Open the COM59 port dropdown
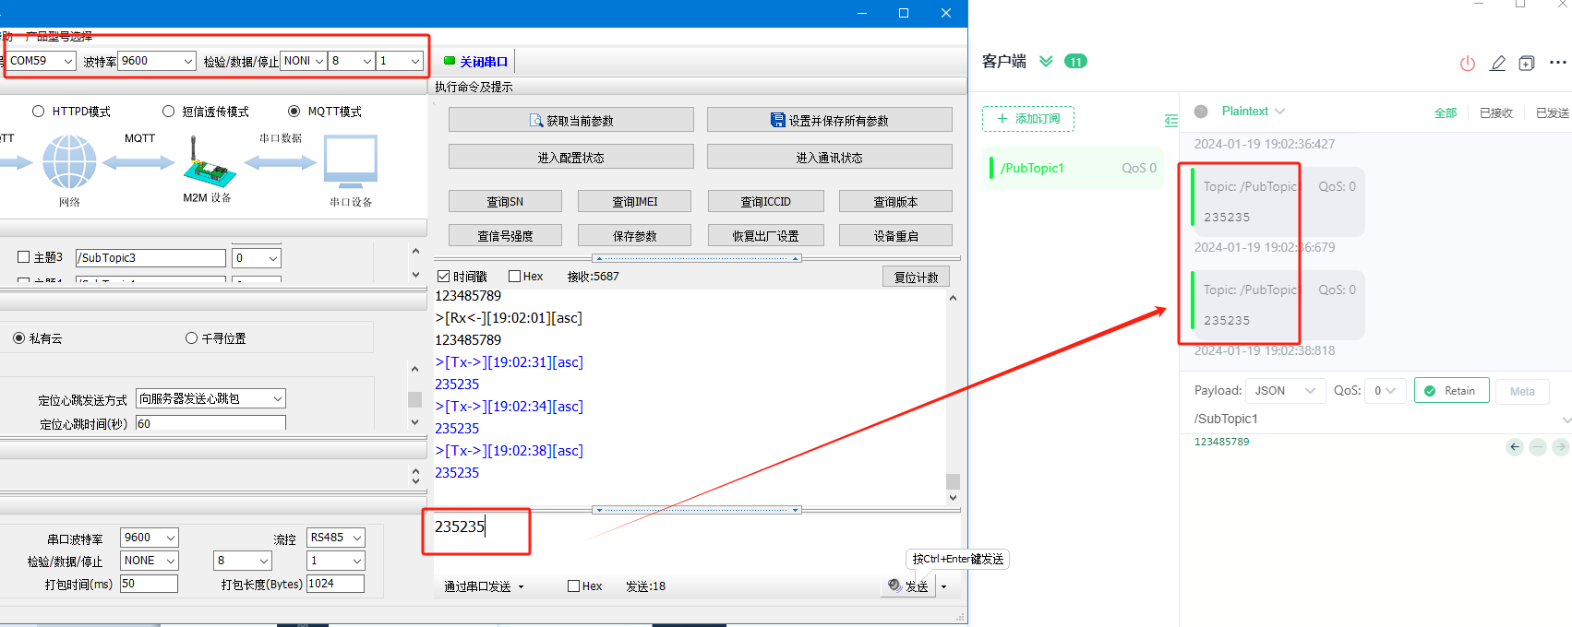This screenshot has height=627, width=1572. coord(42,61)
